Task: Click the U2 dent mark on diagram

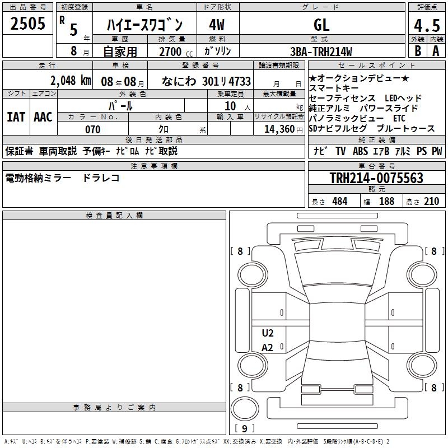Action: (x=268, y=333)
